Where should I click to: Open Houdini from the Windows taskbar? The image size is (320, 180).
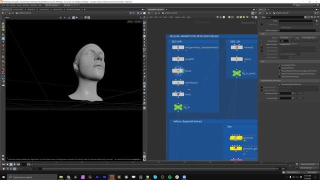(x=111, y=177)
